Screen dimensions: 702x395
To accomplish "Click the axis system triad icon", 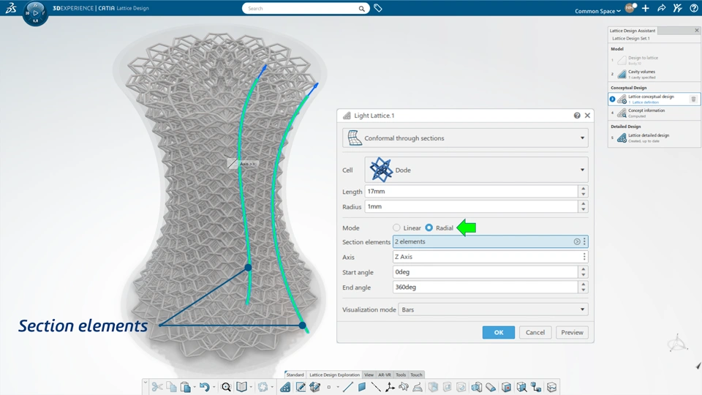I will click(x=390, y=387).
